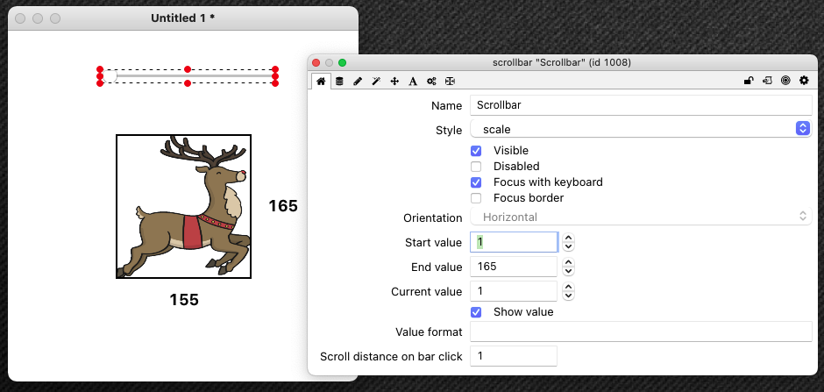Click the Current value stepper

point(568,291)
